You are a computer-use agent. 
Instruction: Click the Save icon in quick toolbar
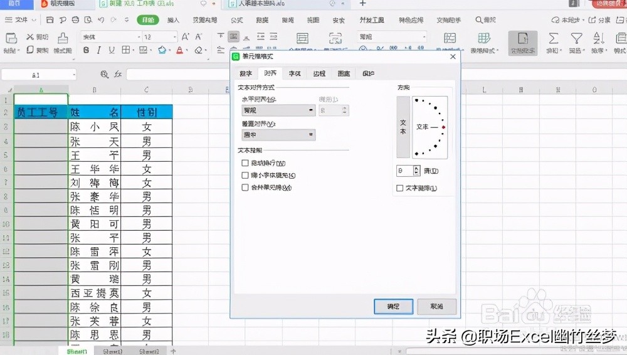pyautogui.click(x=50, y=19)
